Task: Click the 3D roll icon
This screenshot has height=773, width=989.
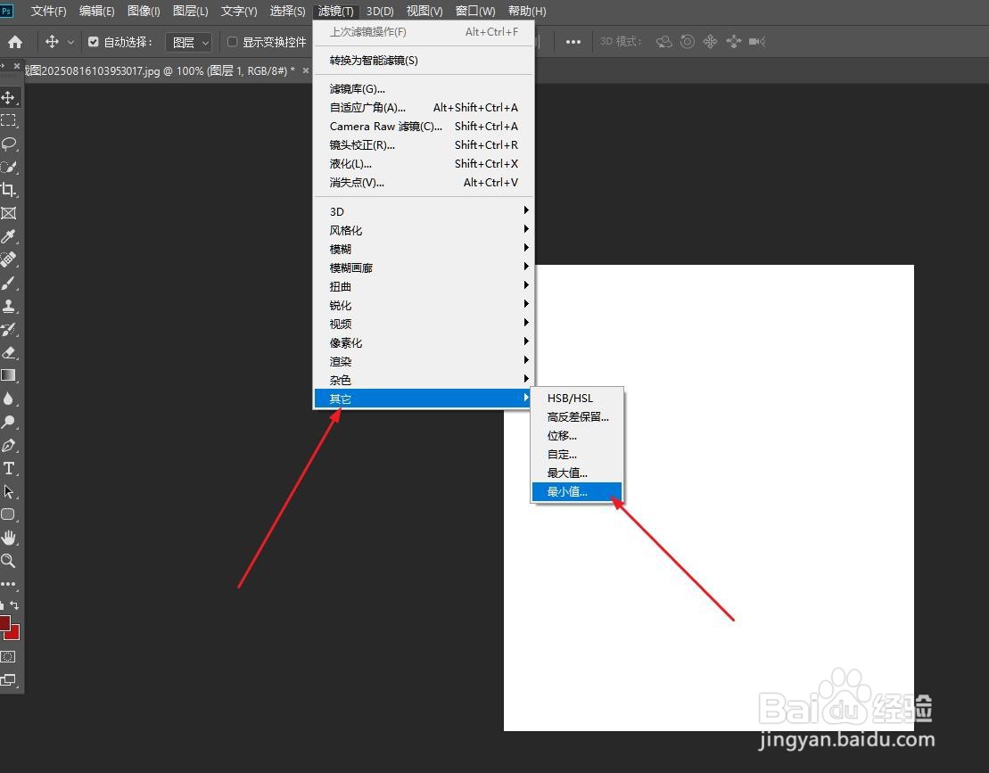Action: tap(688, 42)
